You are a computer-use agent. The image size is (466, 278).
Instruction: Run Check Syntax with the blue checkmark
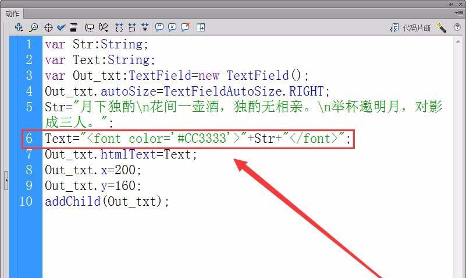point(61,27)
